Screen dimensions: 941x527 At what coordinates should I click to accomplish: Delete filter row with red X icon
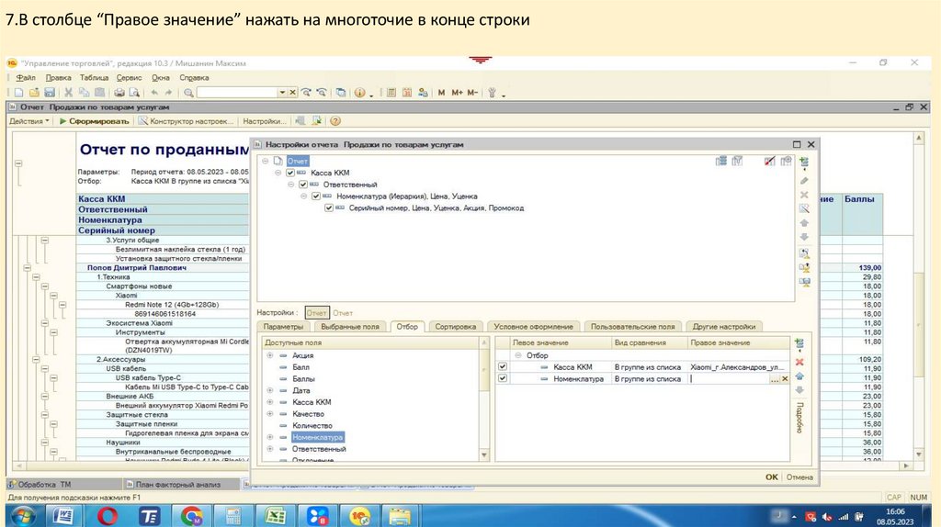pyautogui.click(x=799, y=362)
